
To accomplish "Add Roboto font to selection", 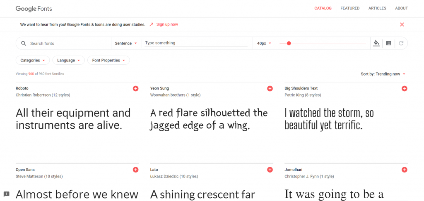I will [x=135, y=89].
